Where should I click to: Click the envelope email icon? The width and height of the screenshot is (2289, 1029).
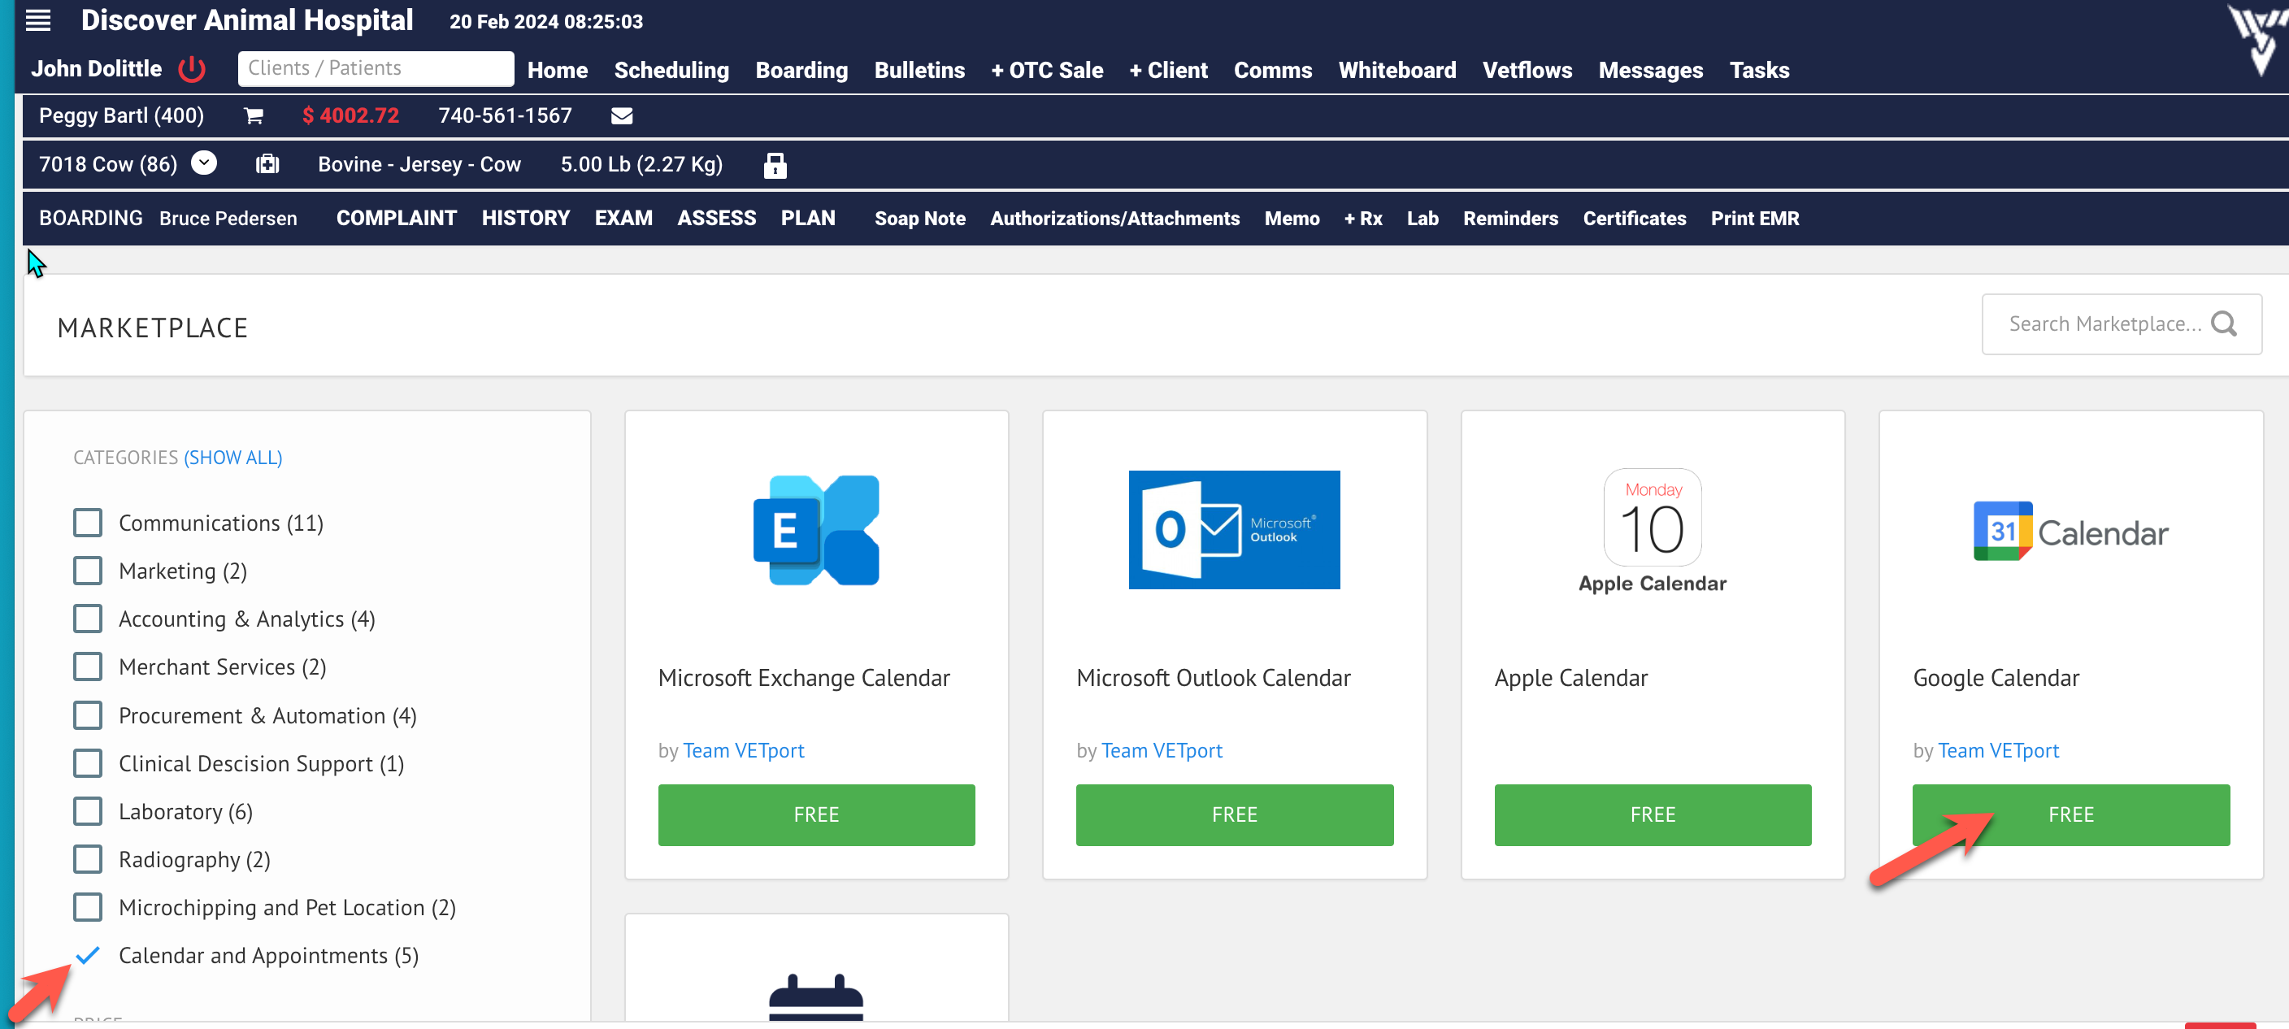tap(622, 115)
